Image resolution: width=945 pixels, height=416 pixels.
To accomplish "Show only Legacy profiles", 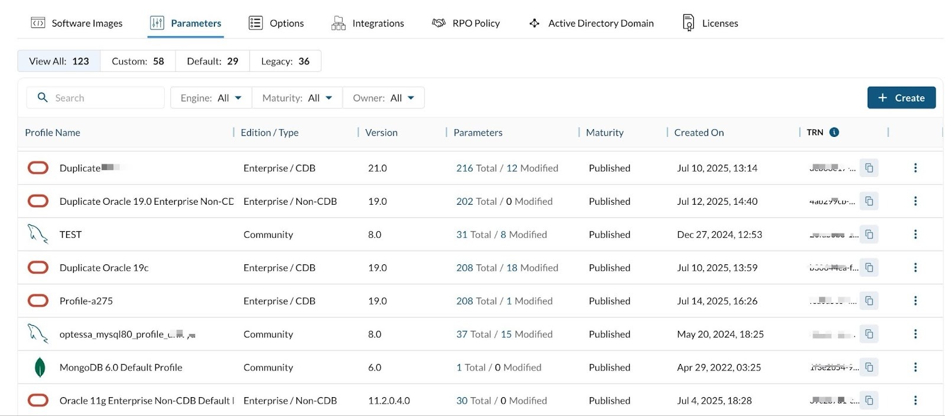I will (285, 61).
